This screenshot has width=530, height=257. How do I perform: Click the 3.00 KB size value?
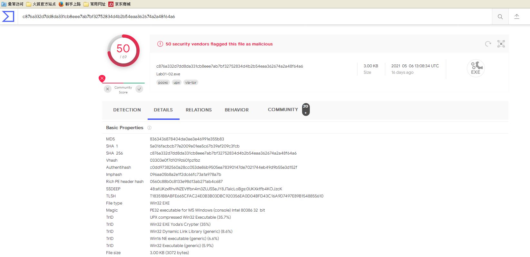pos(371,66)
